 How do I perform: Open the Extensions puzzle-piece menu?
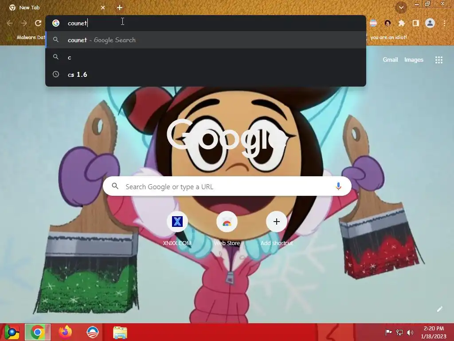402,23
